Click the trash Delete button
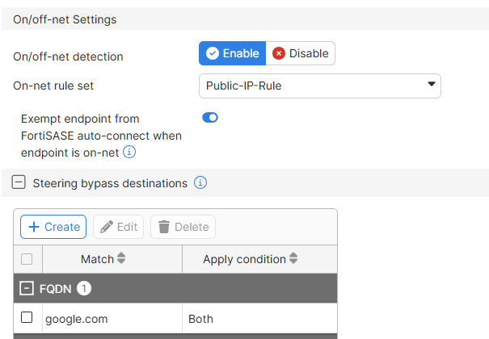 [183, 227]
